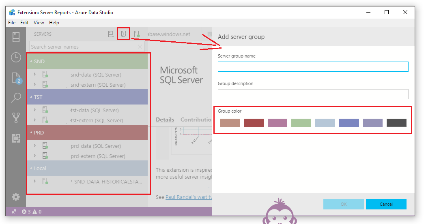Expand the tst-extern server node
Screen dimensions: 426x224
pyautogui.click(x=35, y=120)
